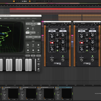
Task: Select the middle PATH direction icon
Action: (x=33, y=24)
